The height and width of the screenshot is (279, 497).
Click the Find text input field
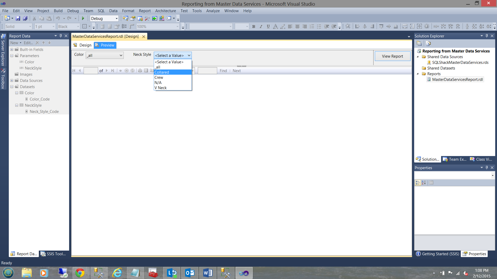(207, 71)
